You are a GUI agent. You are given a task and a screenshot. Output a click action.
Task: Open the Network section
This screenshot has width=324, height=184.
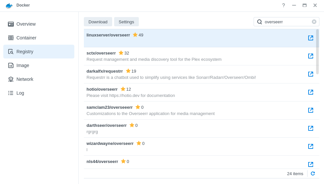(x=39, y=79)
